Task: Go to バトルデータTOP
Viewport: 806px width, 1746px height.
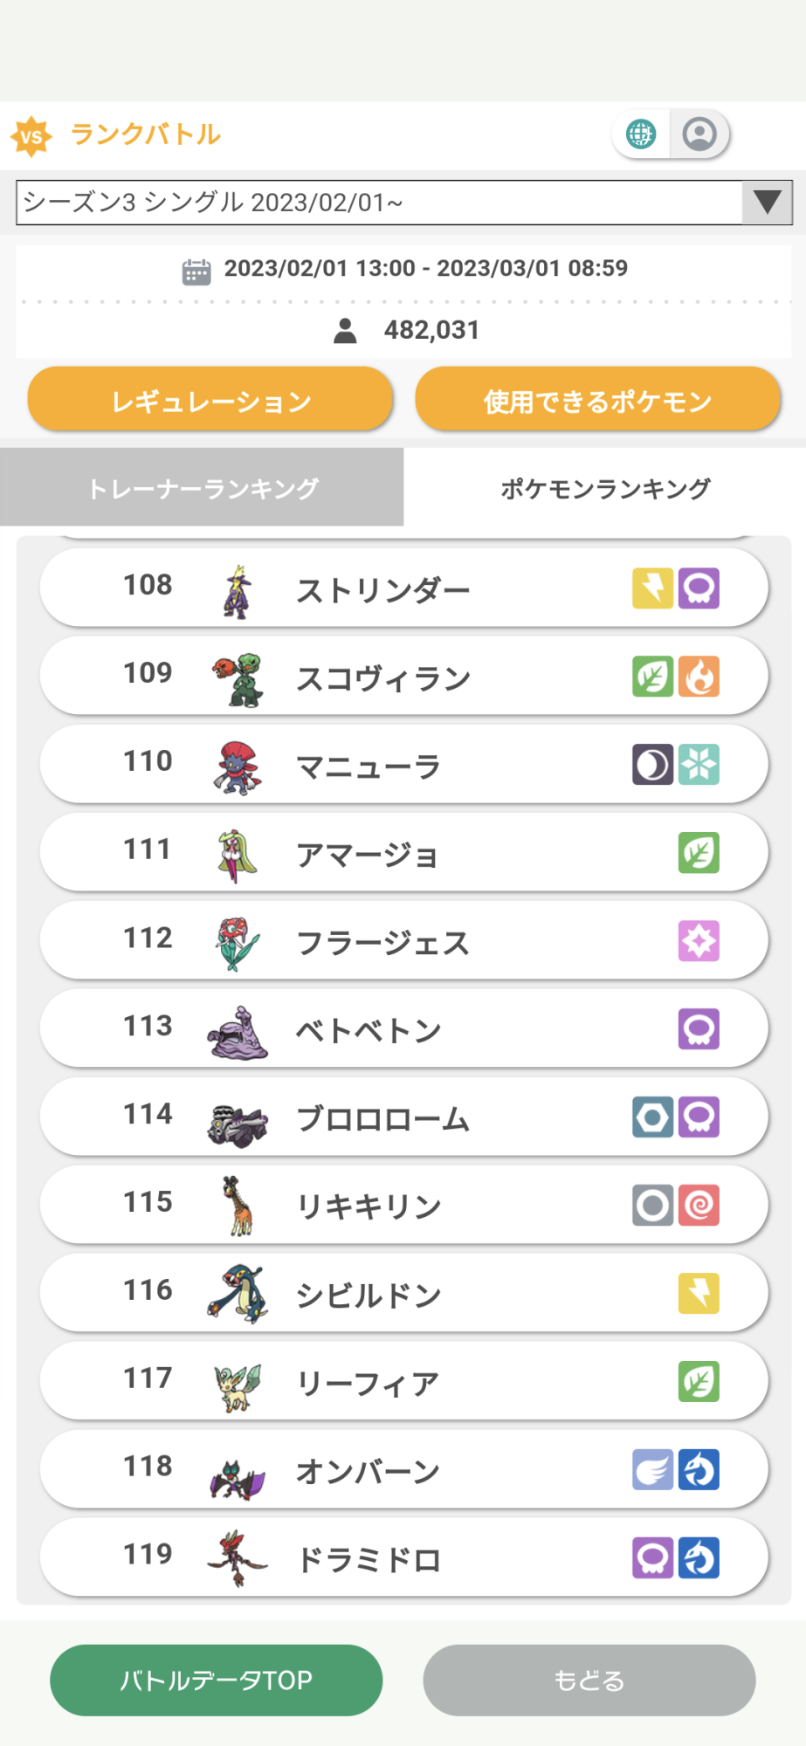Action: pos(216,1681)
